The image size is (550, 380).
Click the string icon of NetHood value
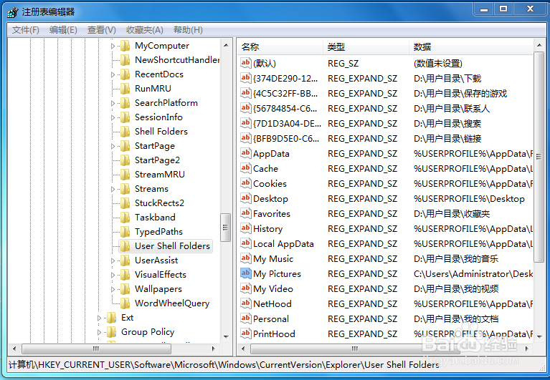(x=245, y=303)
